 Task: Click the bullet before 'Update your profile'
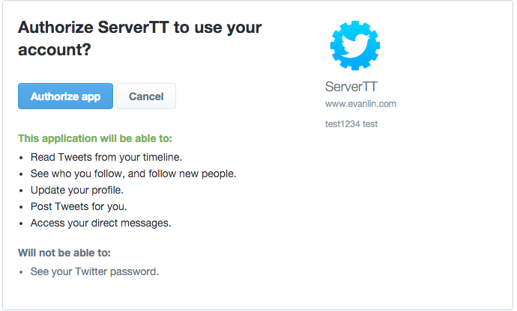pyautogui.click(x=21, y=191)
